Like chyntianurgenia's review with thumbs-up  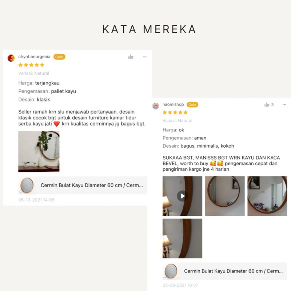(x=131, y=57)
